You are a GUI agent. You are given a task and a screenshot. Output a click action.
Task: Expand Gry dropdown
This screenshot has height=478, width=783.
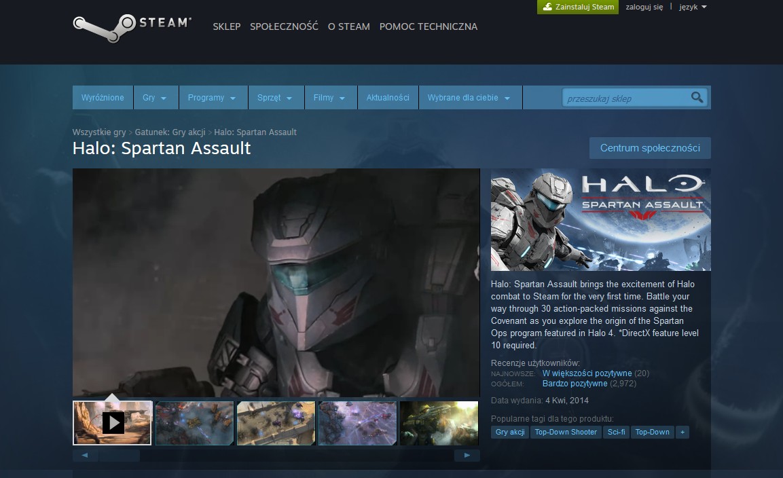tap(156, 97)
